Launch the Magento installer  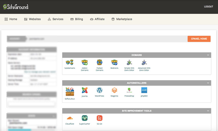(x=114, y=92)
